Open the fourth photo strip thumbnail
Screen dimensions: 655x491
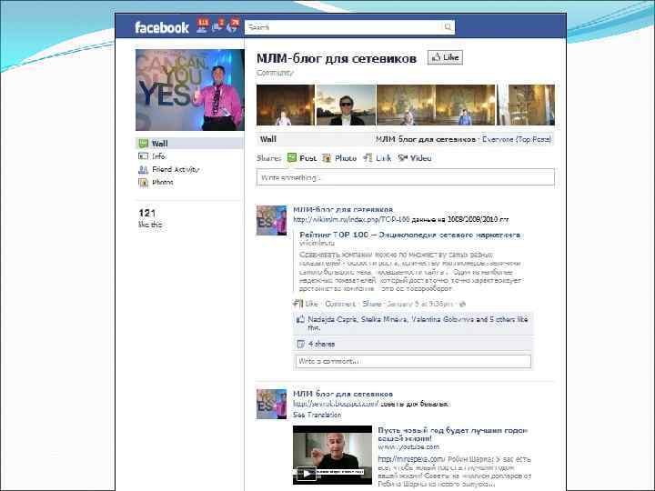pos(465,105)
